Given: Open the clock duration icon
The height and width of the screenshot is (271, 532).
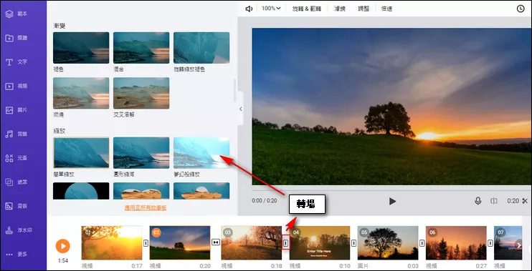Looking at the screenshot, I should [x=521, y=9].
